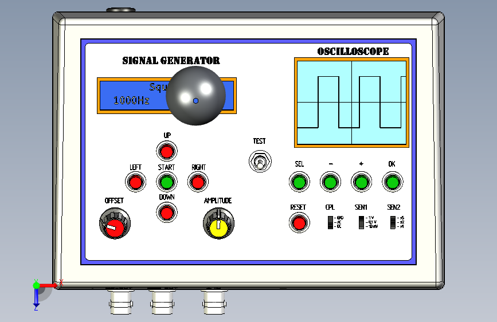Toggle the CPL slide switch
497x322 pixels.
(x=330, y=222)
